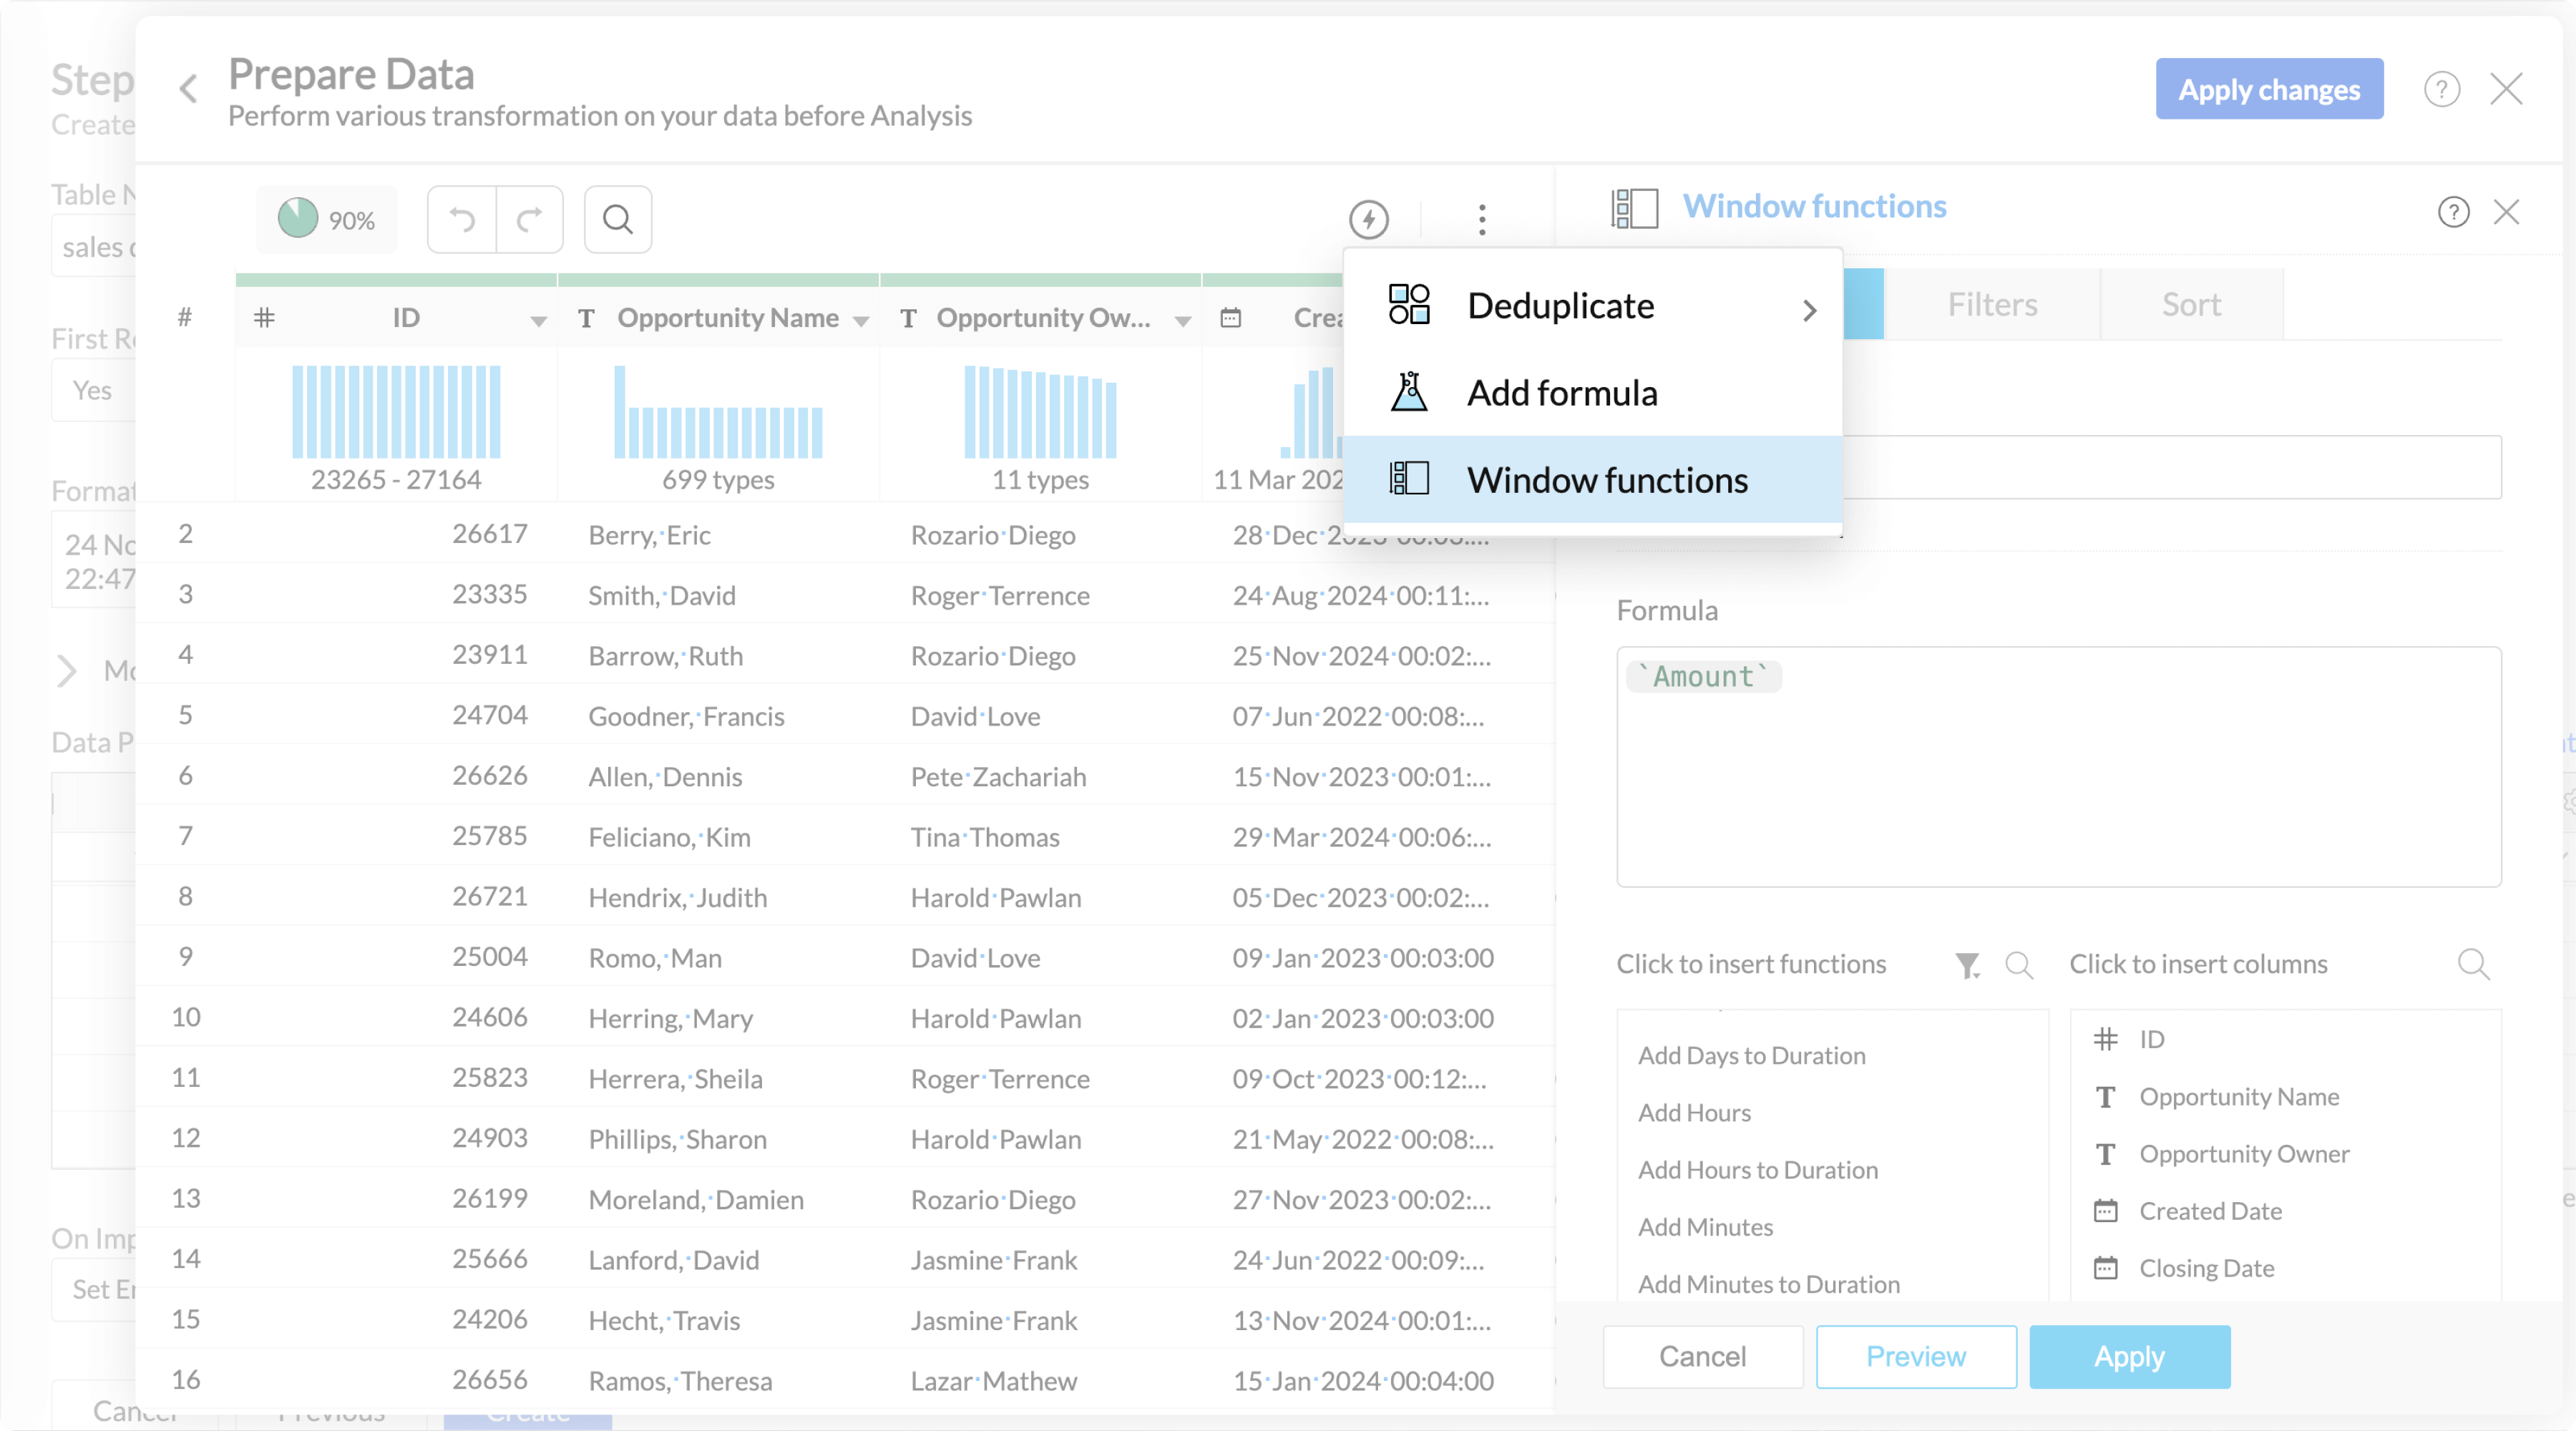2576x1431 pixels.
Task: Click the functions filter funnel icon
Action: tap(1966, 965)
